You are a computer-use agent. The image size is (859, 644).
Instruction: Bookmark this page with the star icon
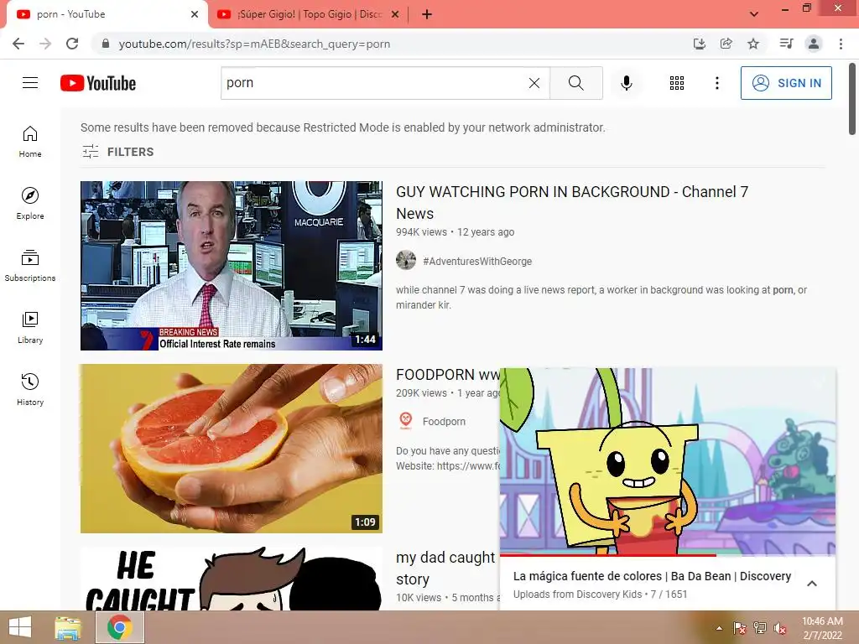click(753, 44)
